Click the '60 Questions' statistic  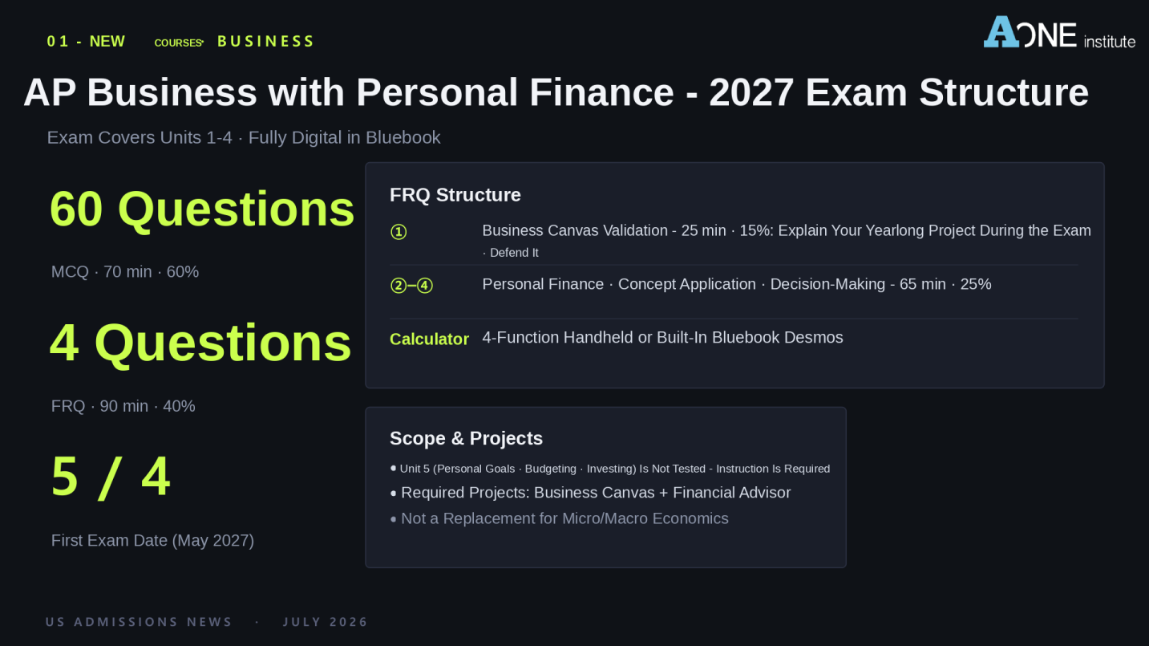click(202, 209)
